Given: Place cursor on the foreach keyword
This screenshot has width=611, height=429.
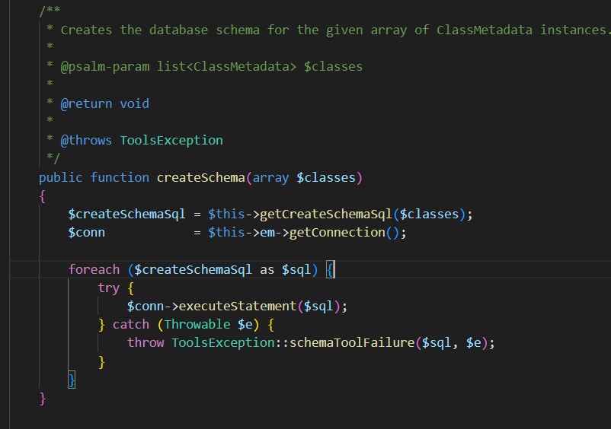Looking at the screenshot, I should [x=94, y=269].
